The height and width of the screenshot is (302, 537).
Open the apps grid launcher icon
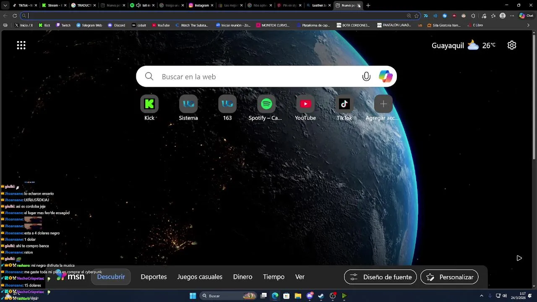[x=21, y=45]
